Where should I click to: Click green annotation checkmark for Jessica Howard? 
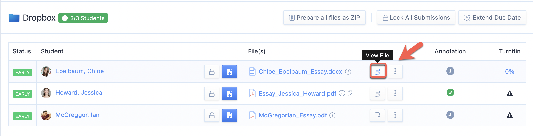click(450, 93)
